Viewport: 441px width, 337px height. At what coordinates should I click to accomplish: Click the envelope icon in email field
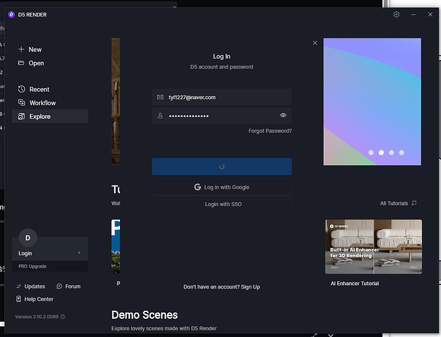tap(160, 97)
